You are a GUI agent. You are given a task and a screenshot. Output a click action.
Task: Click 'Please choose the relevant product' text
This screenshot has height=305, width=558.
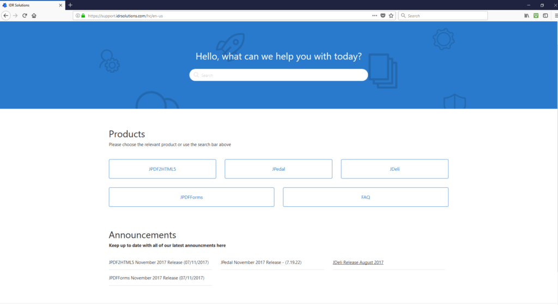pyautogui.click(x=170, y=145)
